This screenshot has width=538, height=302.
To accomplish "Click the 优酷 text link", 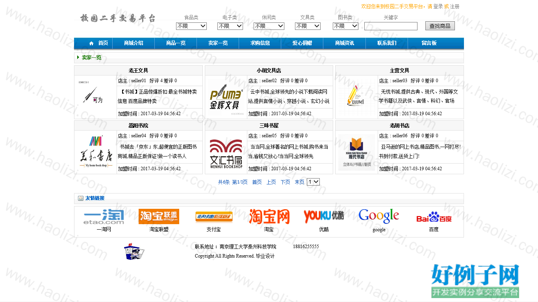I will [324, 229].
